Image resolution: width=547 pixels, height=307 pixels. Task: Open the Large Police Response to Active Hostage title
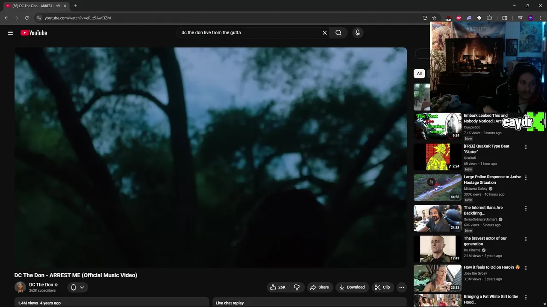pyautogui.click(x=492, y=180)
